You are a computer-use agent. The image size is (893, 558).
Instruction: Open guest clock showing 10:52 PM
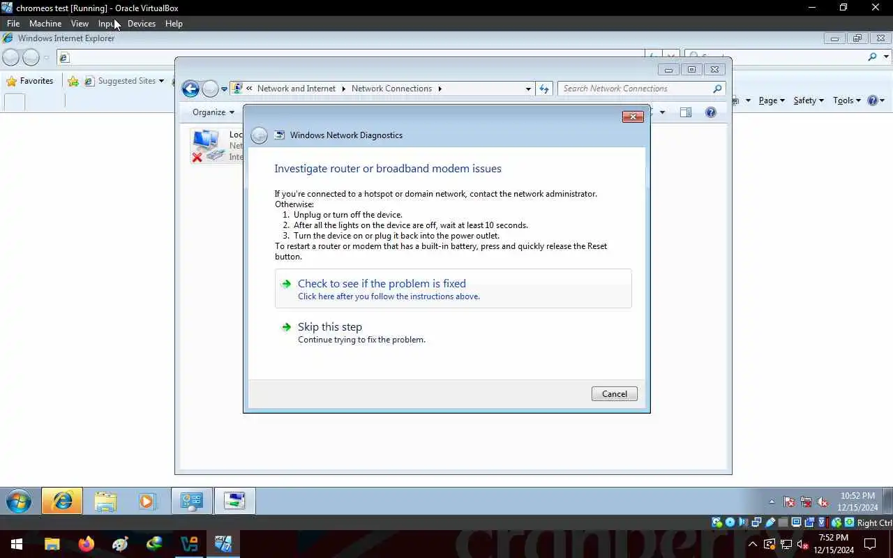(x=857, y=502)
